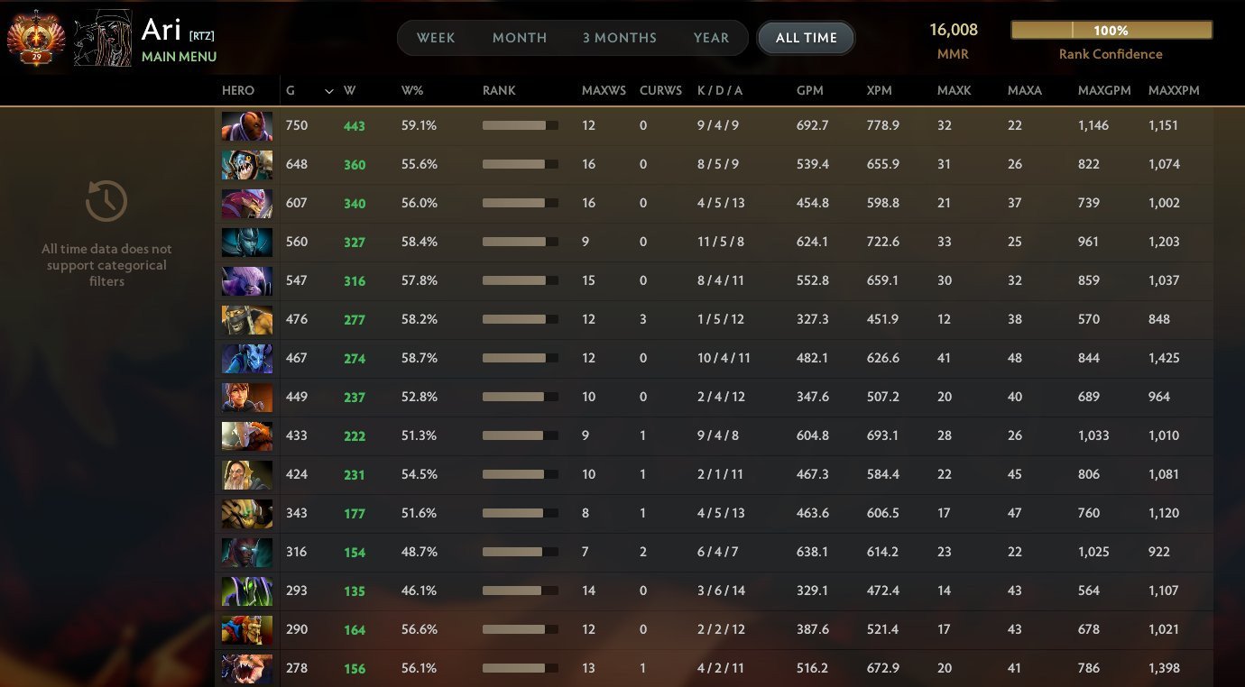Viewport: 1245px width, 687px height.
Task: Sort by the CURWS column header
Action: point(660,90)
